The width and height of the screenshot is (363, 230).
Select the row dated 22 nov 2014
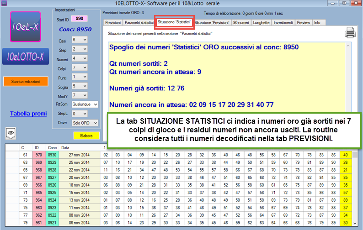tap(178, 170)
